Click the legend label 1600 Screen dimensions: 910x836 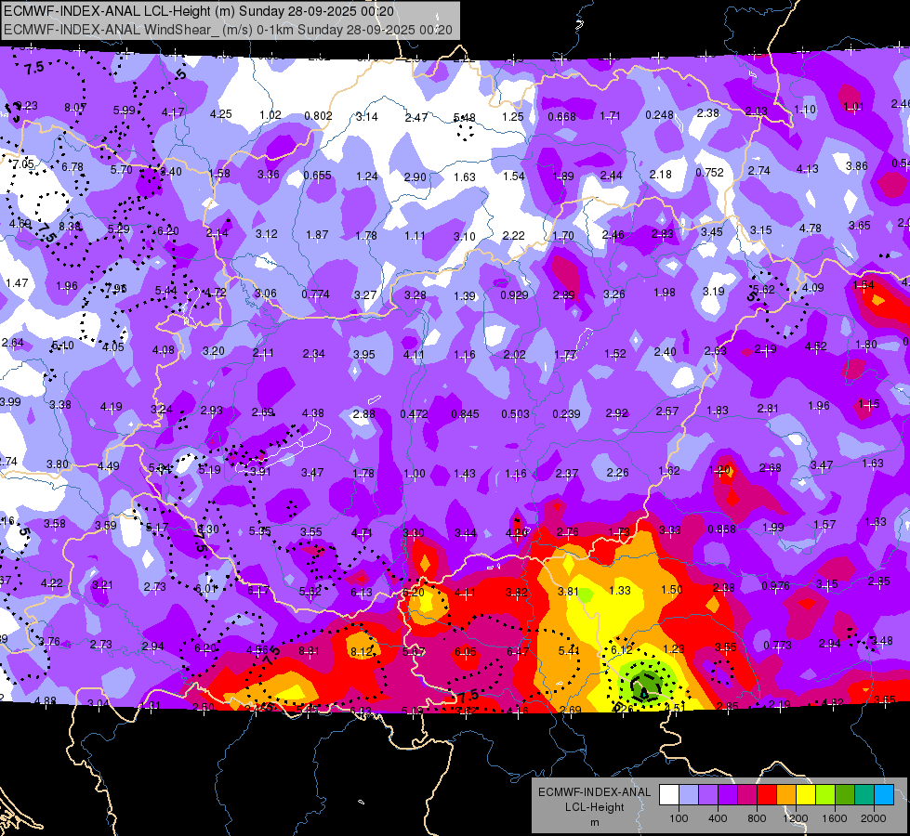[x=834, y=818]
